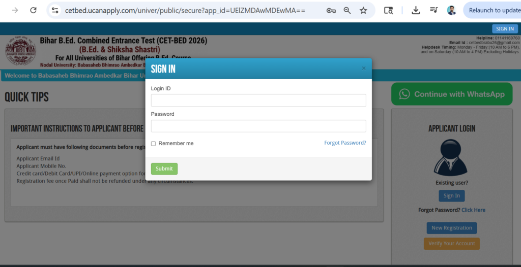521x267 pixels.
Task: Click the browser forward arrow
Action: (15, 10)
